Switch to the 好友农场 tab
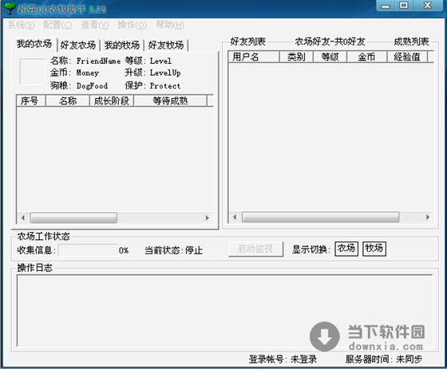 (78, 45)
